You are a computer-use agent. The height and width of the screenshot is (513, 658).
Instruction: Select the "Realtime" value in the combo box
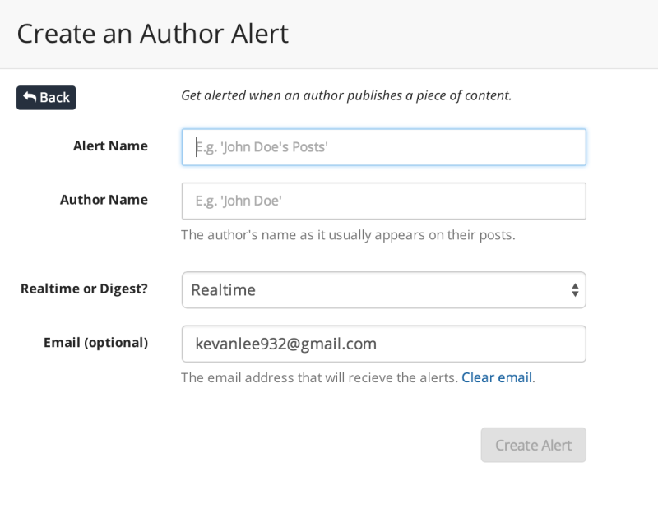click(x=223, y=290)
